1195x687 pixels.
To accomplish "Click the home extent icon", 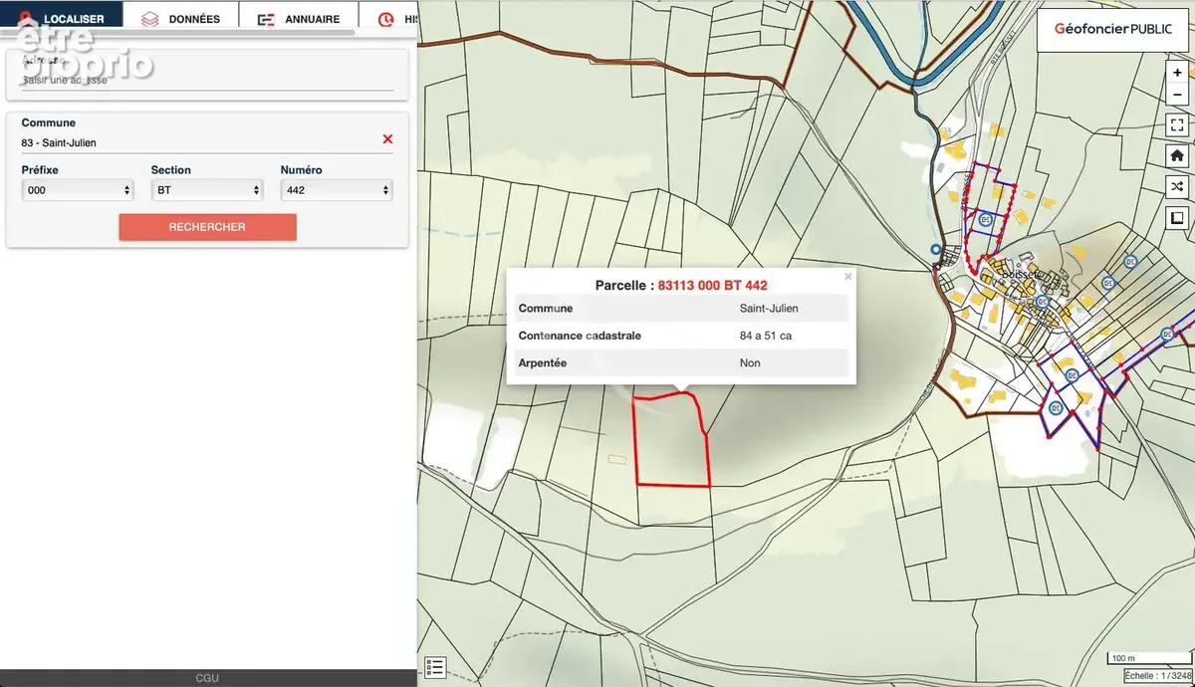I will pyautogui.click(x=1177, y=155).
